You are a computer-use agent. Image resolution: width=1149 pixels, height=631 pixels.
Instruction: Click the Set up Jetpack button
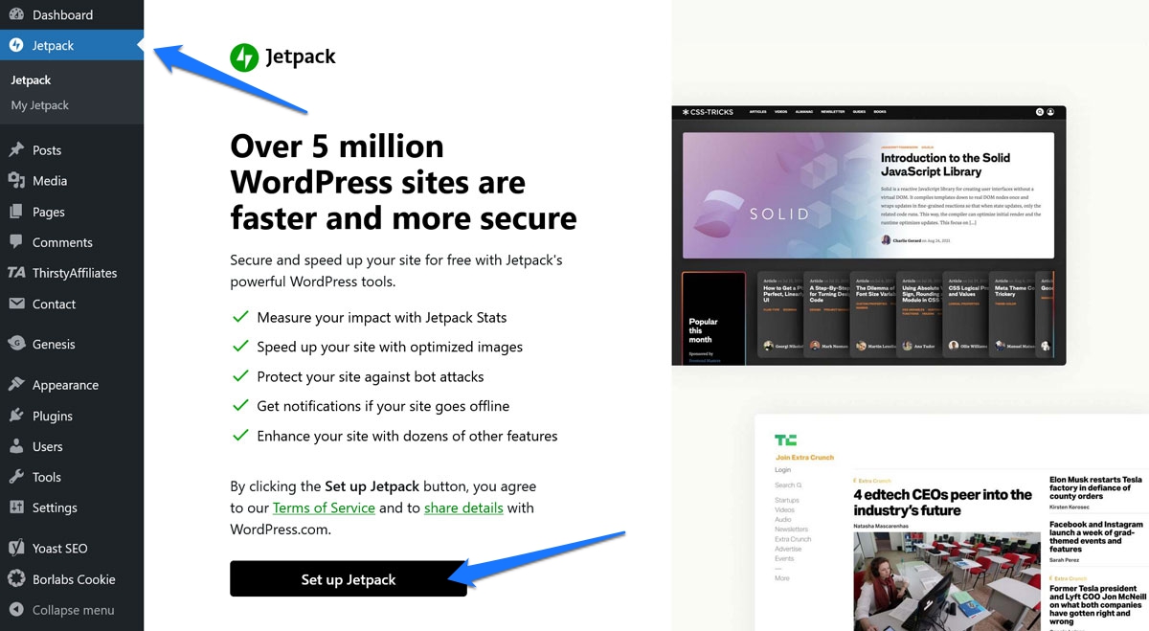tap(349, 578)
